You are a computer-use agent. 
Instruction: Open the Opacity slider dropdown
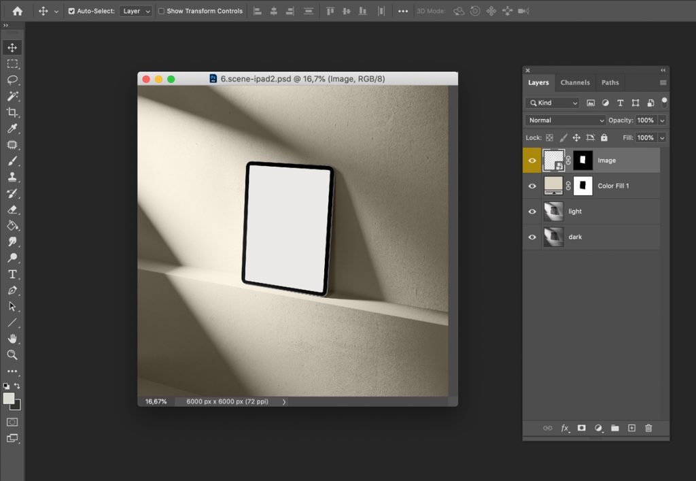(662, 120)
